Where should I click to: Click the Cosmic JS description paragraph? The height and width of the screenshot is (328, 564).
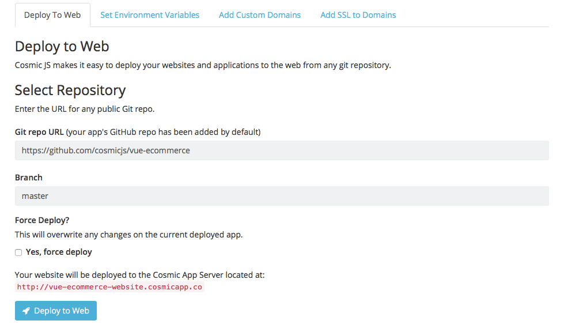tap(203, 65)
